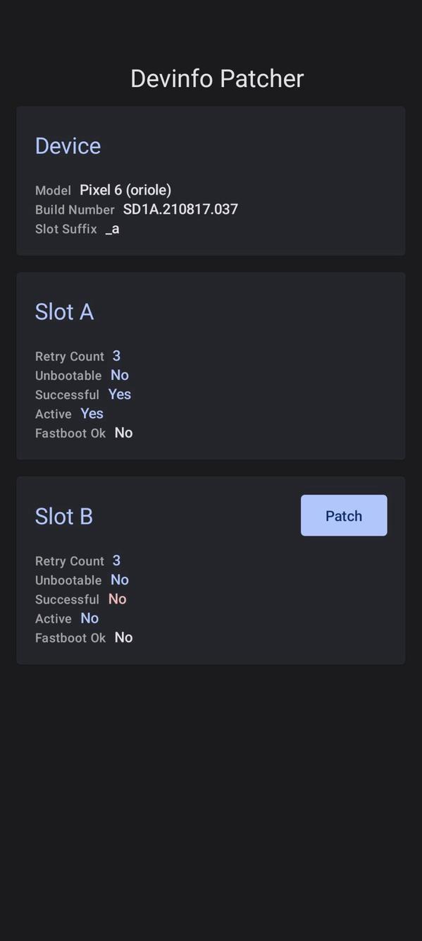Toggle Fastboot Ok in Slot A
The image size is (422, 941).
123,433
